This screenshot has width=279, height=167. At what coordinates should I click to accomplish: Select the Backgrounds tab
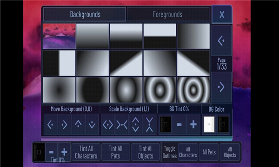pos(85,14)
